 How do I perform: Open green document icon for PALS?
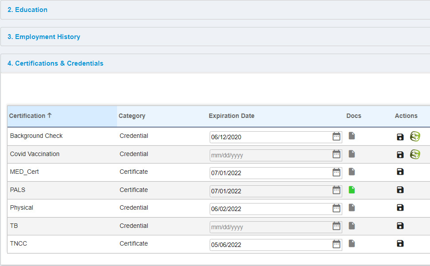click(352, 190)
